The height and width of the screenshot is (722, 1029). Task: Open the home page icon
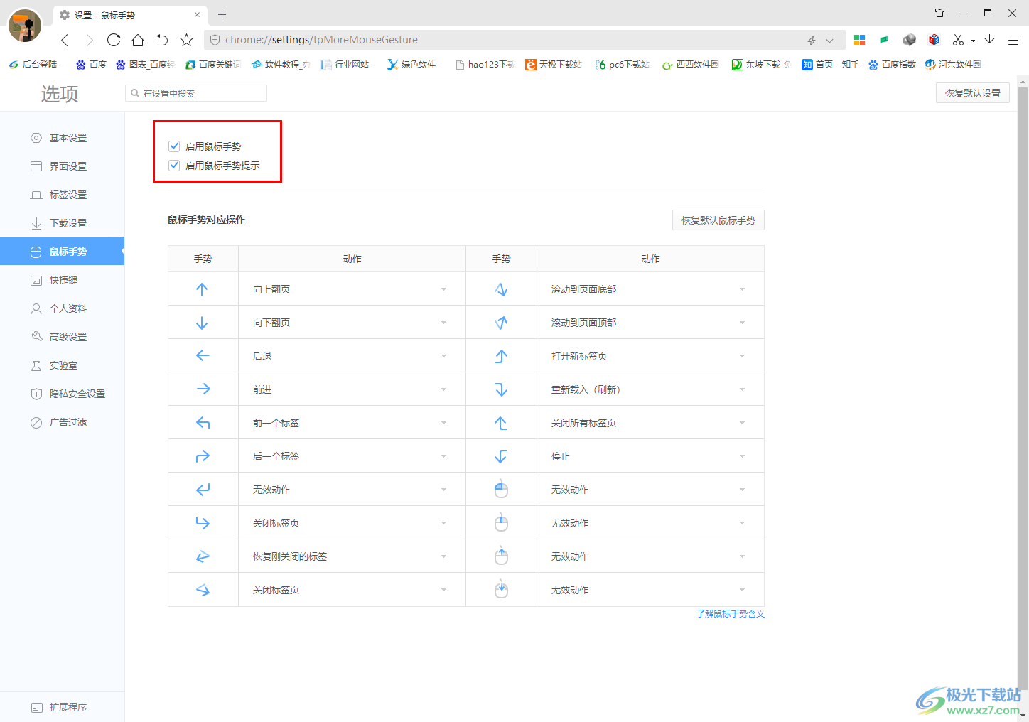[x=138, y=40]
